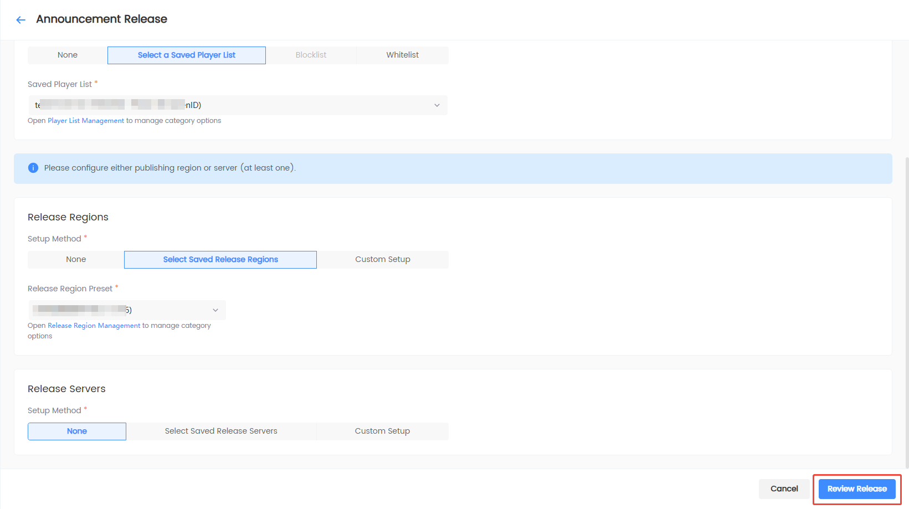Set Release Regions setup method to None
The image size is (909, 509).
click(76, 260)
